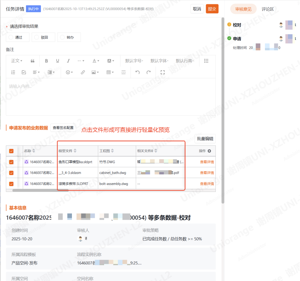Image resolution: width=300 pixels, height=281 pixels.
Task: Click the redo arrow in the editor toolbar
Action: tap(149, 72)
